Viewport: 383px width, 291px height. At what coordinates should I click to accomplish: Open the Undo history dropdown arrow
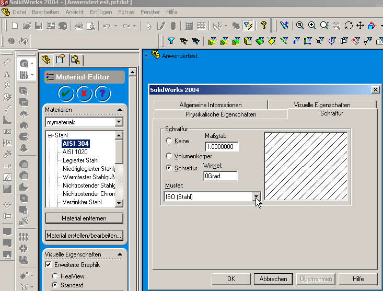tap(115, 26)
